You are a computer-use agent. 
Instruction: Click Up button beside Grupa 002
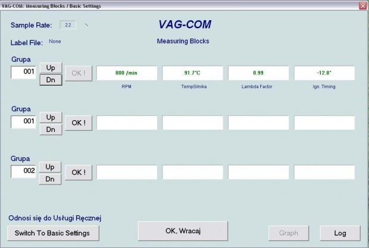[50, 167]
